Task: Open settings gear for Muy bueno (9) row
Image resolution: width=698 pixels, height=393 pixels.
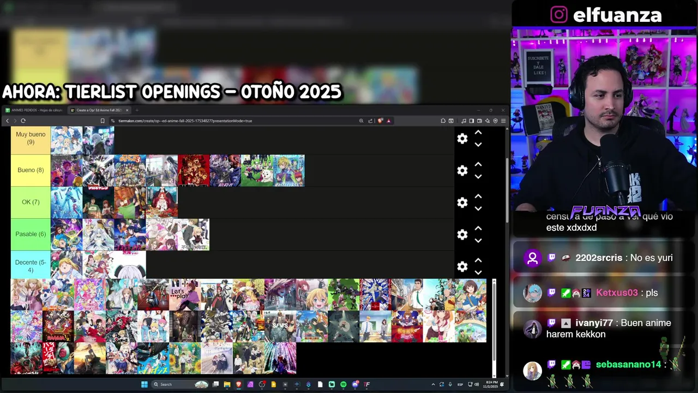Action: pyautogui.click(x=462, y=139)
